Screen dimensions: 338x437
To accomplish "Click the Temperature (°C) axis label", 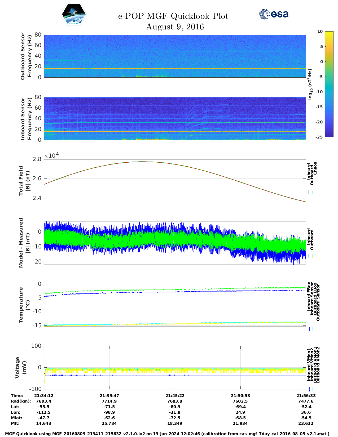I will tap(24, 305).
